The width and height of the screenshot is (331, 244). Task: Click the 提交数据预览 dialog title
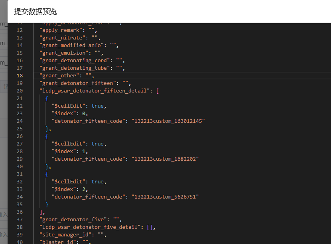tap(35, 12)
